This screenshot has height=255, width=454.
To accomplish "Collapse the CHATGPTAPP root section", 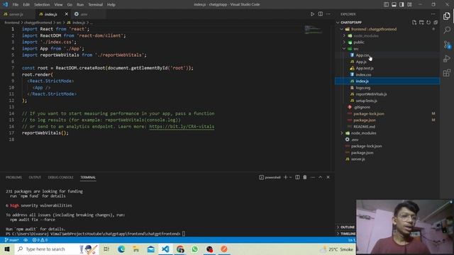I will click(x=351, y=23).
